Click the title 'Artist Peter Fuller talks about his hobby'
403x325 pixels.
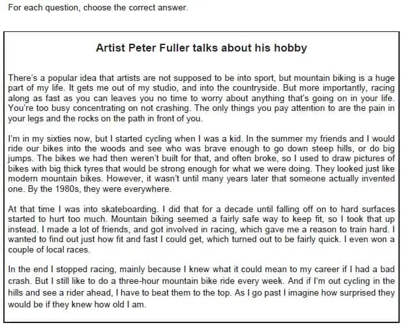tap(201, 48)
